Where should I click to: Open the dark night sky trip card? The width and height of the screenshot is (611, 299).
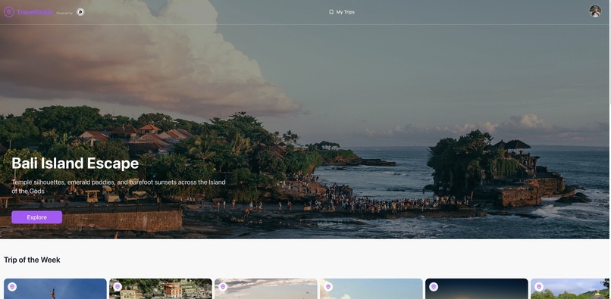477,289
